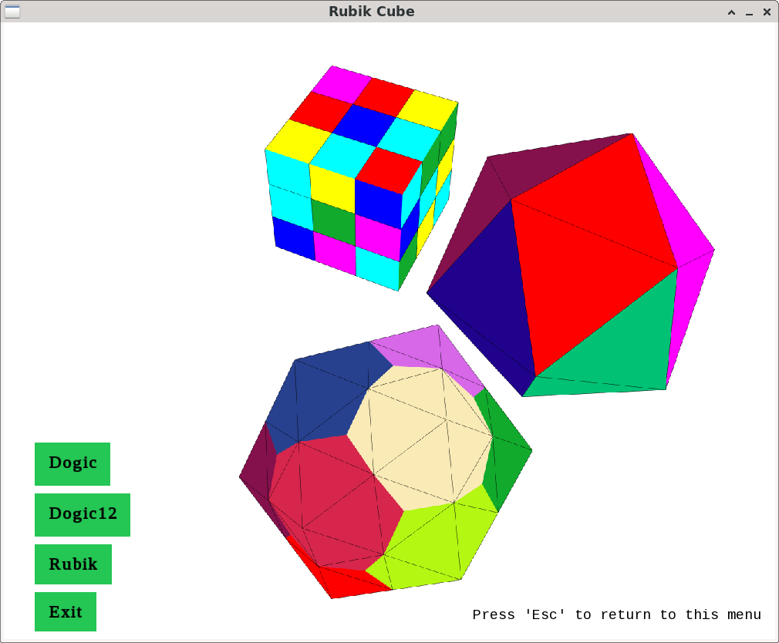
Task: Start the Rubik puzzle
Action: pyautogui.click(x=73, y=564)
